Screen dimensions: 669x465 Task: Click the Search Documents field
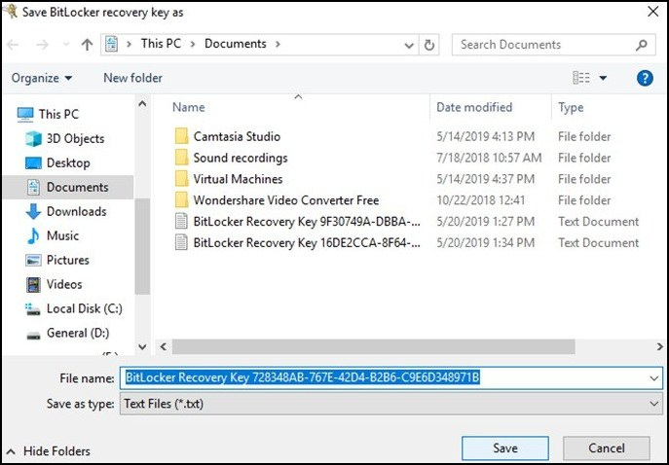click(x=553, y=45)
